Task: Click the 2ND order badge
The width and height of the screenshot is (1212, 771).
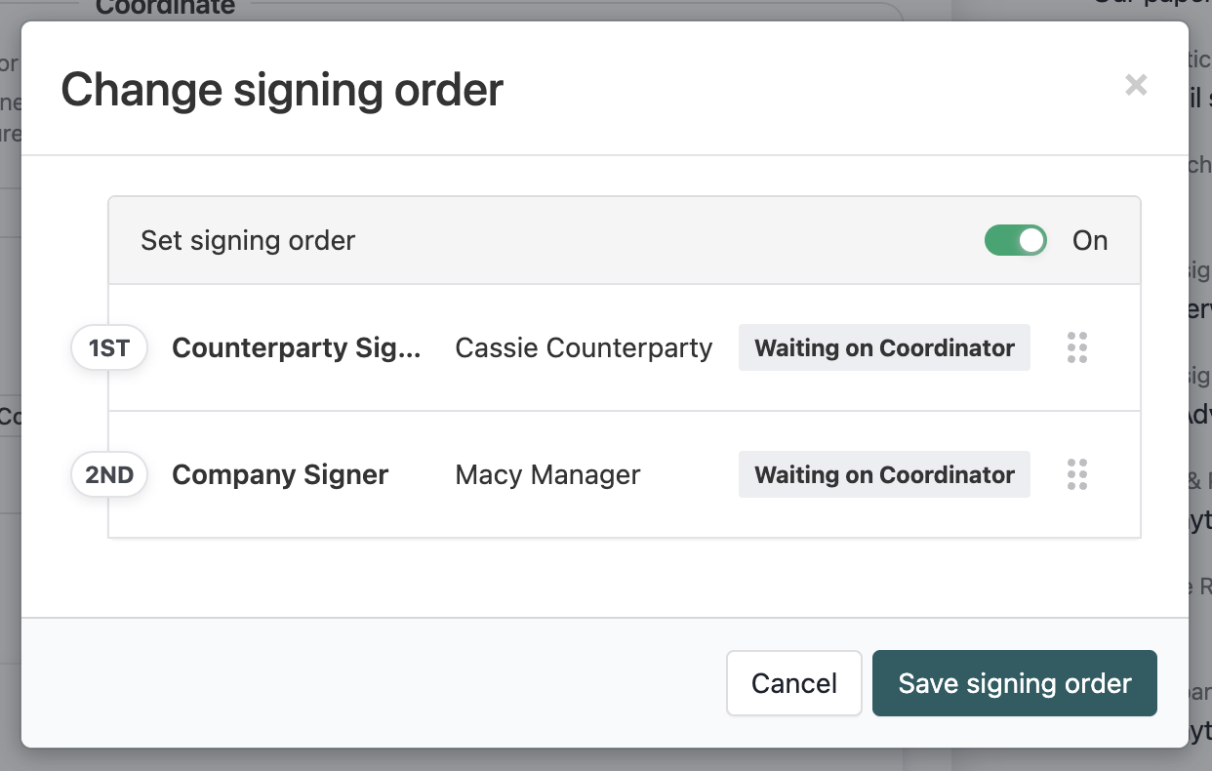Action: [x=109, y=475]
